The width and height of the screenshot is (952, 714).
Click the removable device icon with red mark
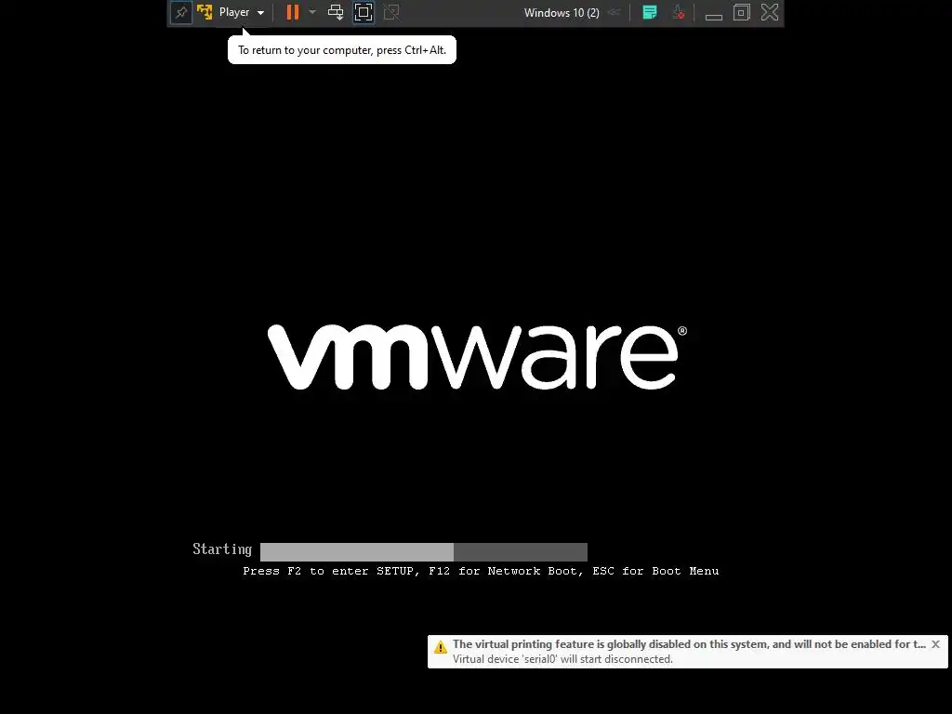678,12
